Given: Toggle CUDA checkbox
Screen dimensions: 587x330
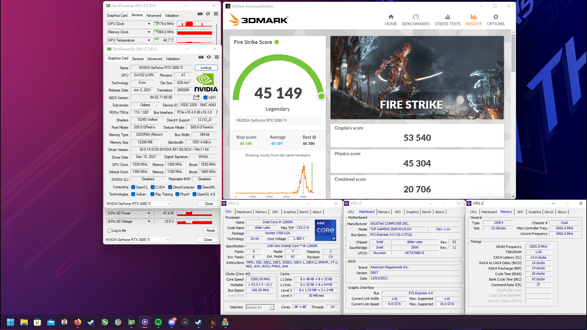Looking at the screenshot, I should click(x=153, y=187).
